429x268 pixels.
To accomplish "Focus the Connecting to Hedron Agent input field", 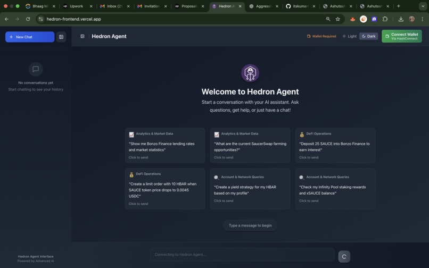I will 242,255.
